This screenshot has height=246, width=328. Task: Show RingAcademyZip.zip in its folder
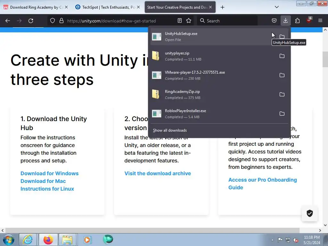tap(282, 94)
